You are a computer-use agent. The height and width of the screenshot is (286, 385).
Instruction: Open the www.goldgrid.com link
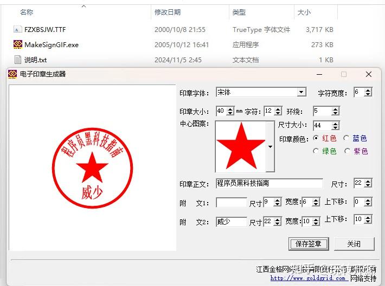coord(309,278)
